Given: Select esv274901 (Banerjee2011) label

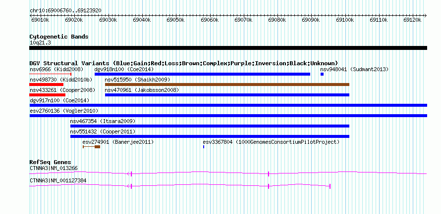Looking at the screenshot, I should click(118, 142).
